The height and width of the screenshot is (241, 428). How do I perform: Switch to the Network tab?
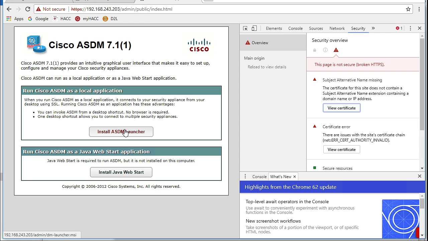pos(337,28)
